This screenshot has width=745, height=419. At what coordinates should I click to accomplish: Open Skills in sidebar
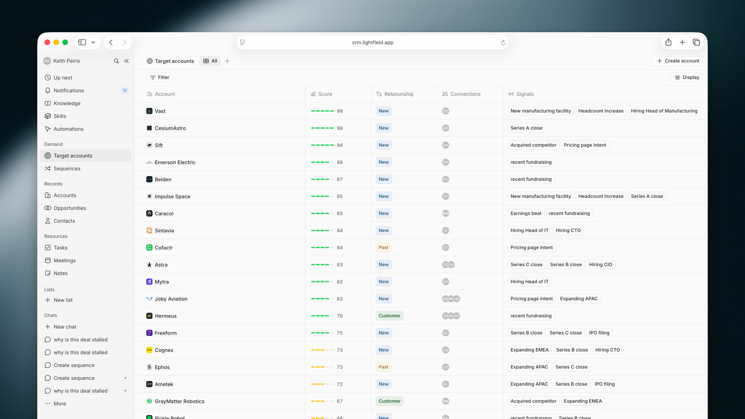[x=86, y=116]
